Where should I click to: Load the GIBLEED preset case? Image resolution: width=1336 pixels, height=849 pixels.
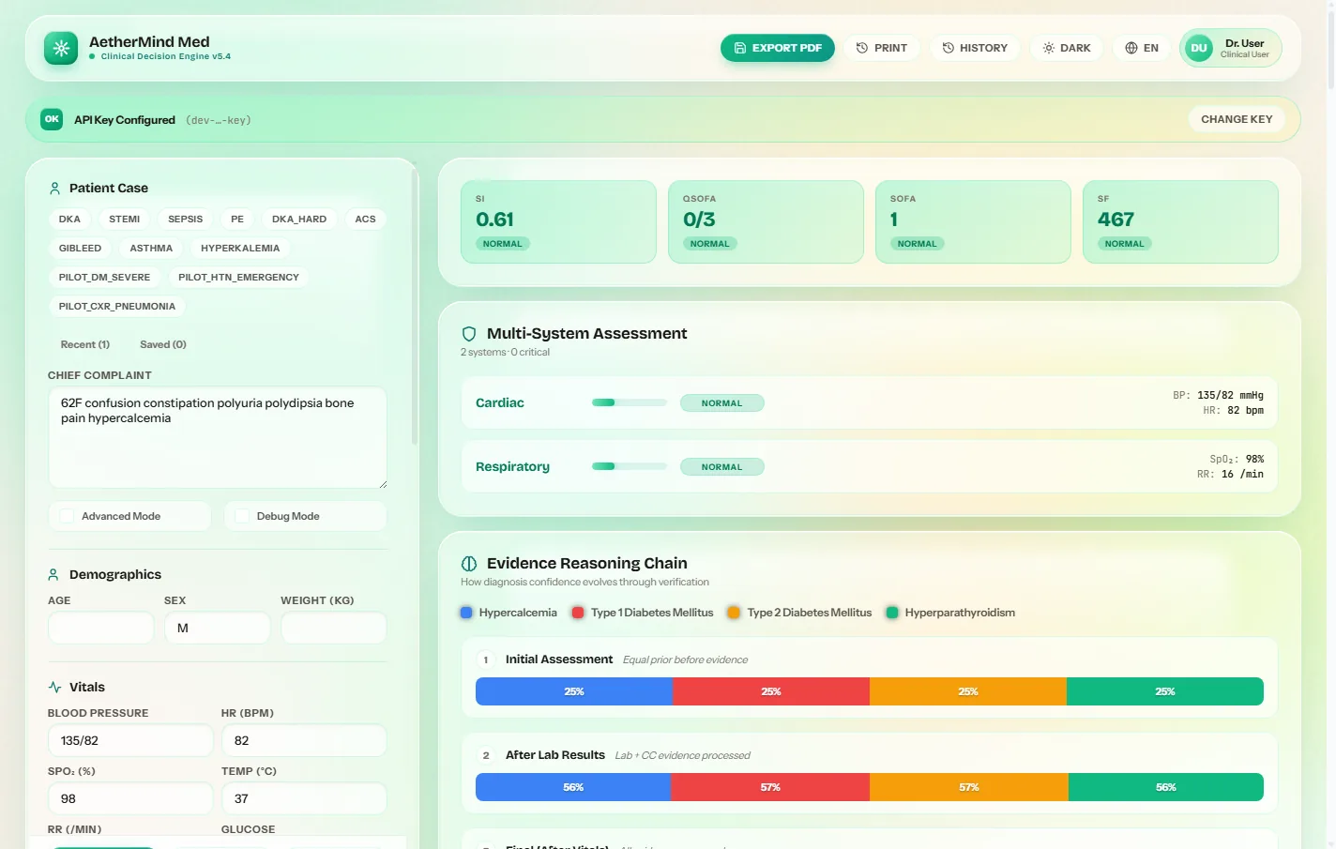tap(80, 249)
